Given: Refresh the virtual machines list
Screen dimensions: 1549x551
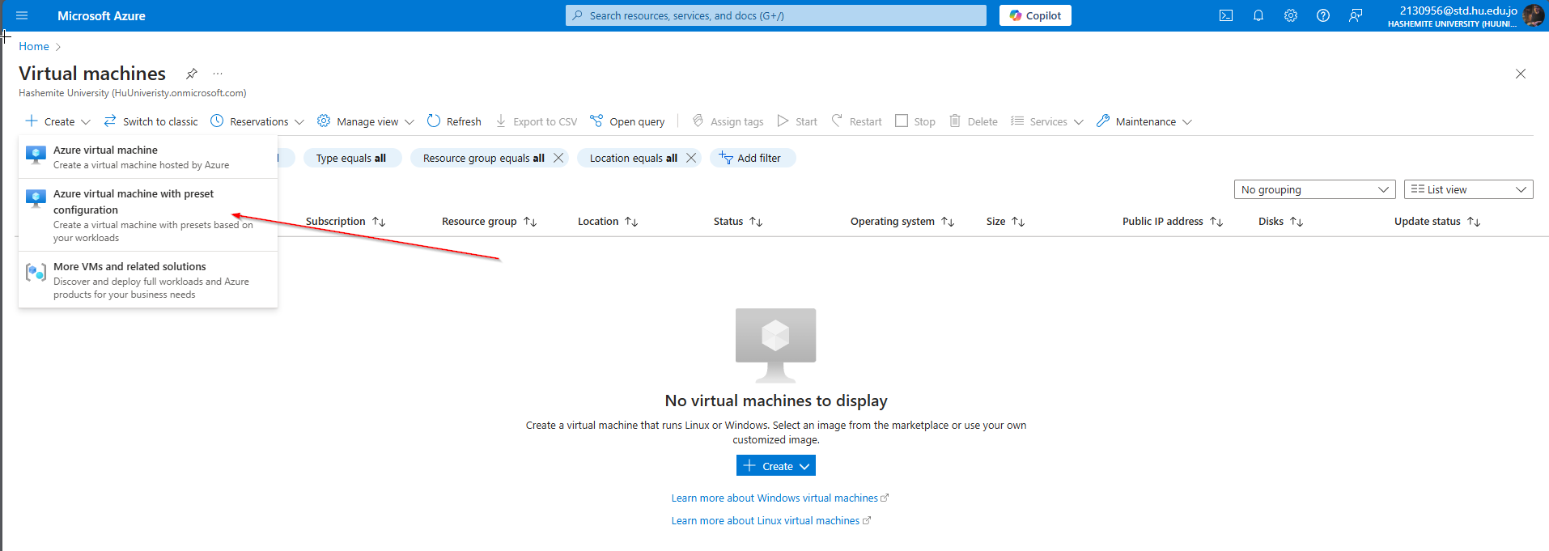Looking at the screenshot, I should 454,121.
